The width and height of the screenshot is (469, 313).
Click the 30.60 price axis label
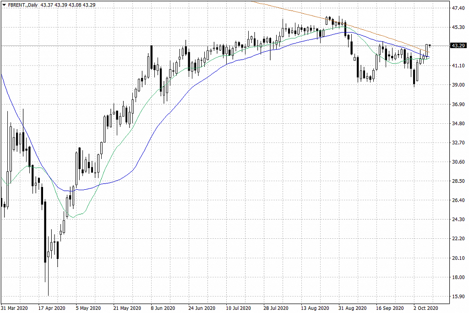tap(458, 162)
